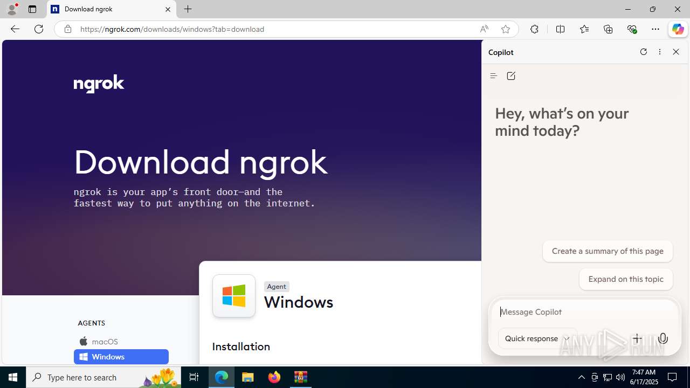690x388 pixels.
Task: Open Split screen view
Action: [560, 29]
